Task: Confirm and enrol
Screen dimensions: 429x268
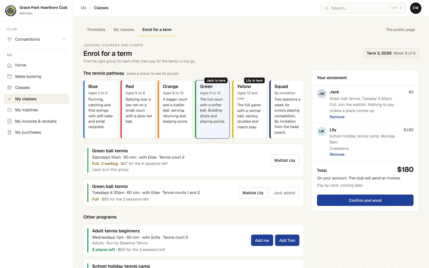Action: [x=365, y=200]
